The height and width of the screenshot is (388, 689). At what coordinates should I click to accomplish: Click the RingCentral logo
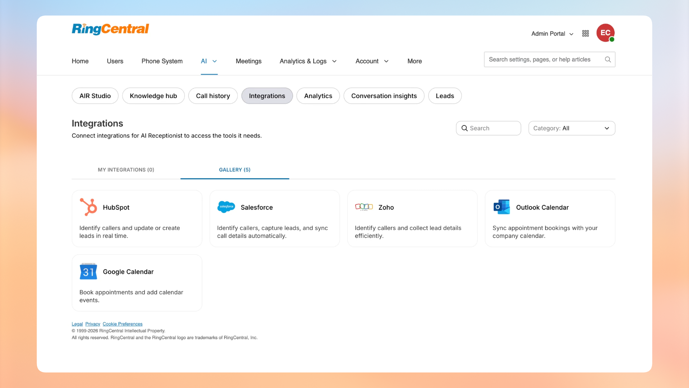point(110,29)
